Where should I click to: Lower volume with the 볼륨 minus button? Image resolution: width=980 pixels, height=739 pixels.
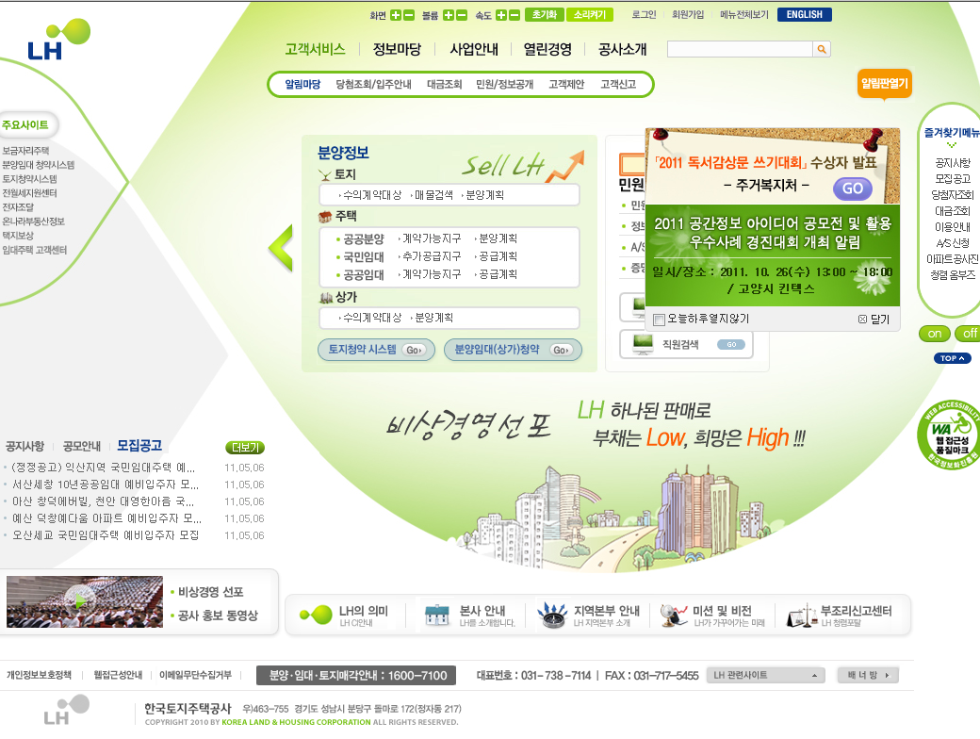click(461, 15)
